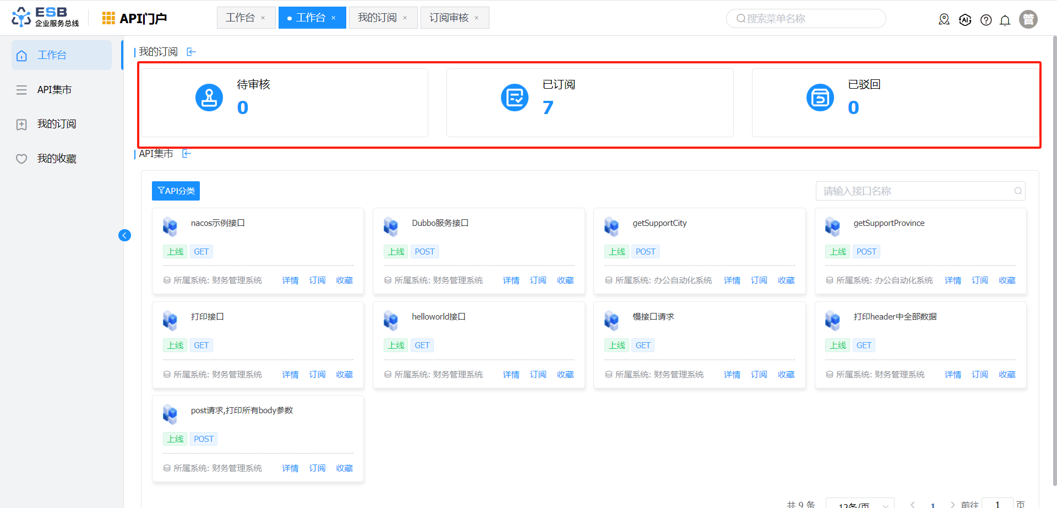Open API集市 from the sidebar menu

pos(54,90)
